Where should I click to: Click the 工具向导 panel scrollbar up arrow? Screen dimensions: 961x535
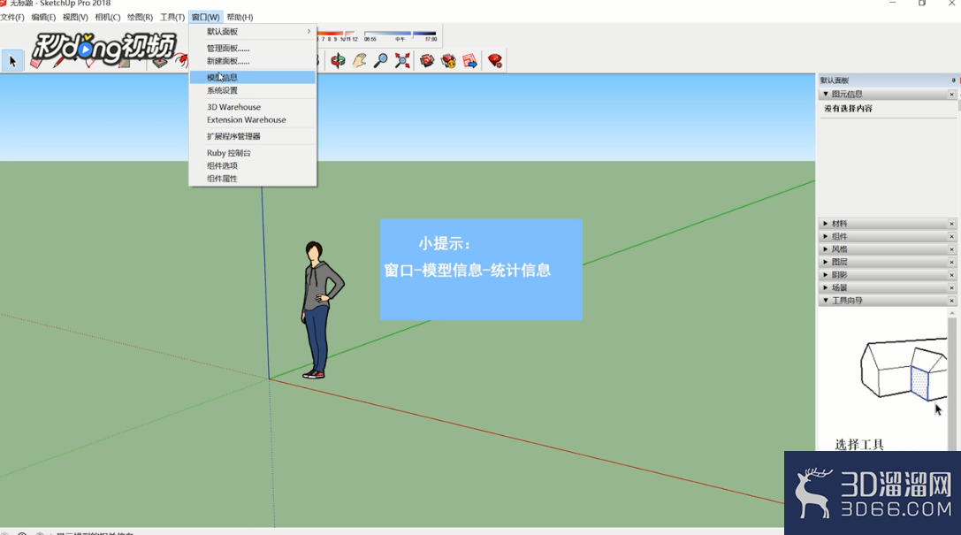pos(952,313)
